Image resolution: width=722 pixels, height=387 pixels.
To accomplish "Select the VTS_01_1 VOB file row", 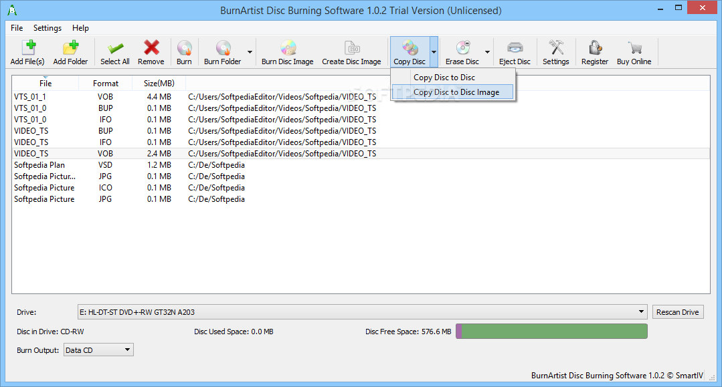I will (361, 97).
